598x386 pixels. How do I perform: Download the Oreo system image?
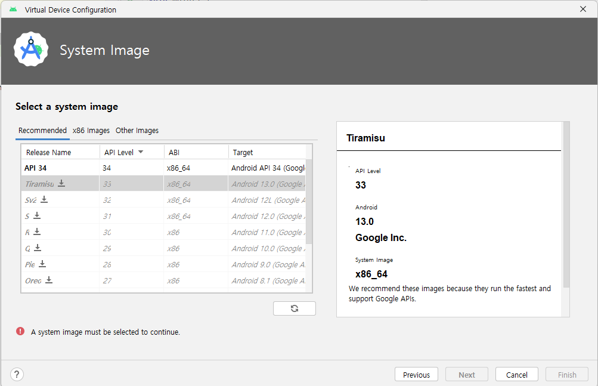pyautogui.click(x=49, y=280)
